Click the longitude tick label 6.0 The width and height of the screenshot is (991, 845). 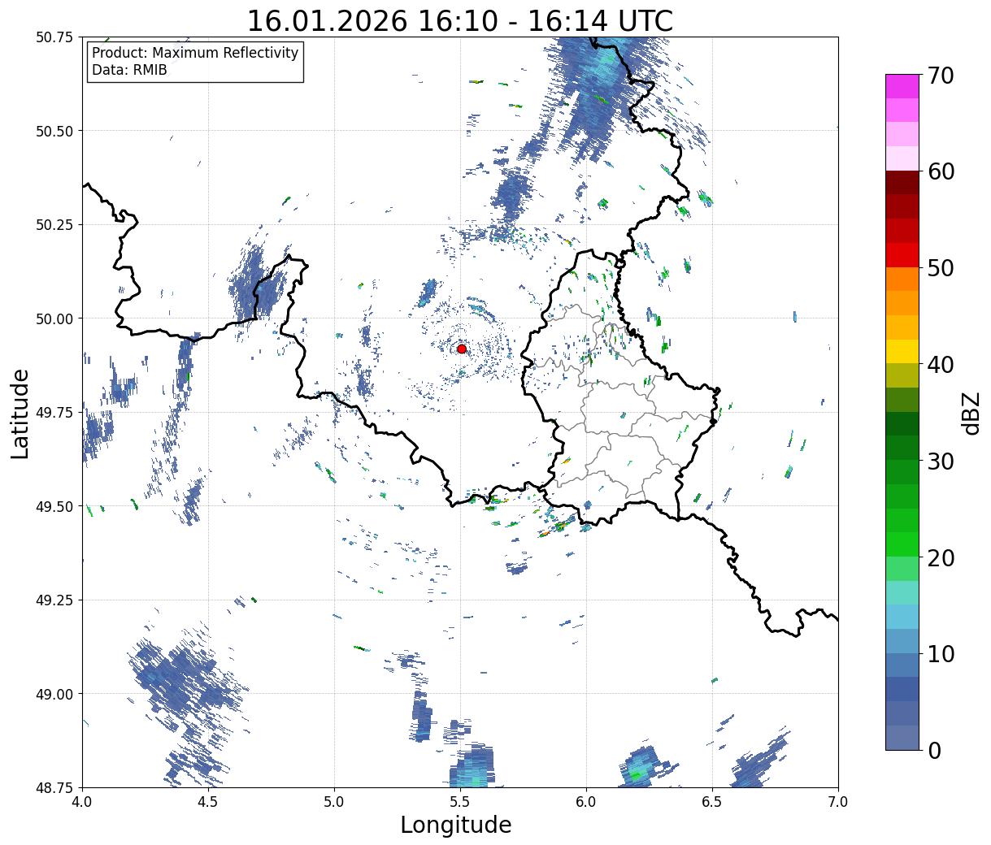(x=586, y=802)
